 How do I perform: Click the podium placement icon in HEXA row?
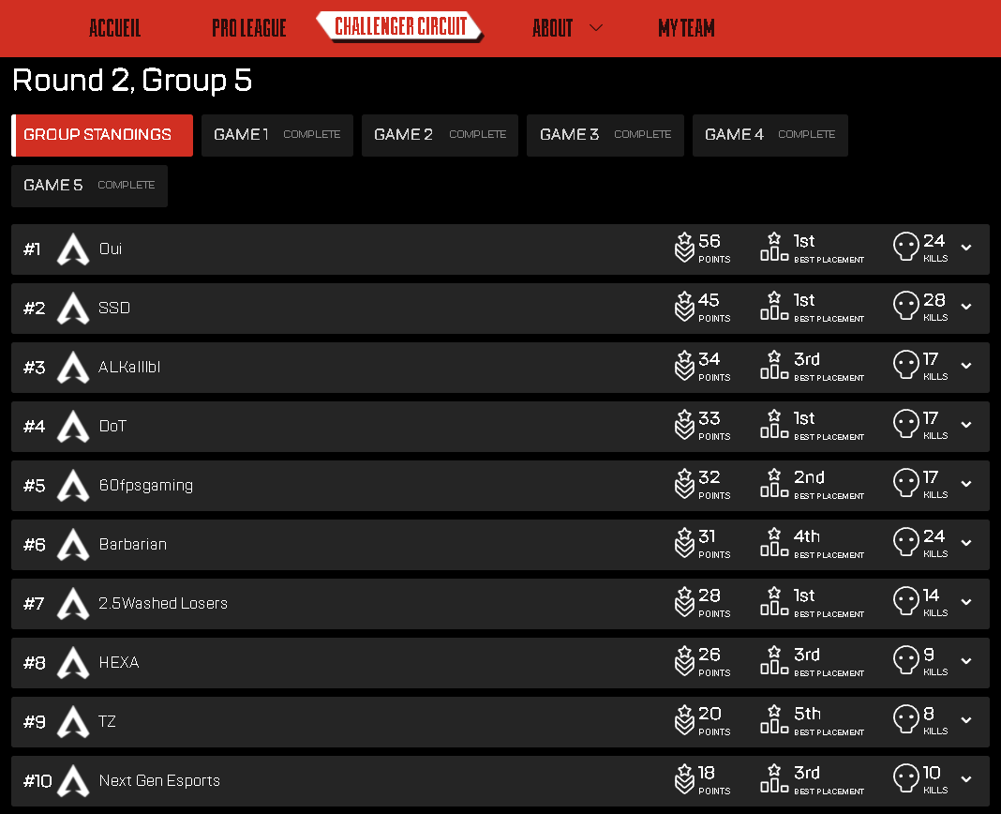click(774, 660)
